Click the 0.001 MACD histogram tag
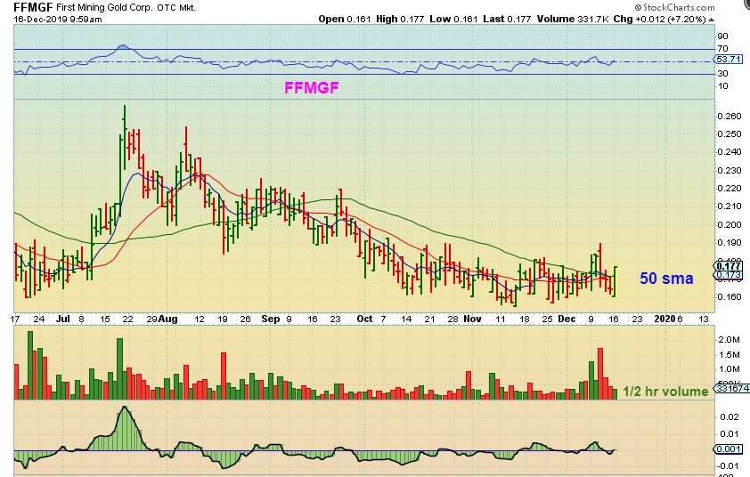Screen dimensions: 750x477 point(729,449)
